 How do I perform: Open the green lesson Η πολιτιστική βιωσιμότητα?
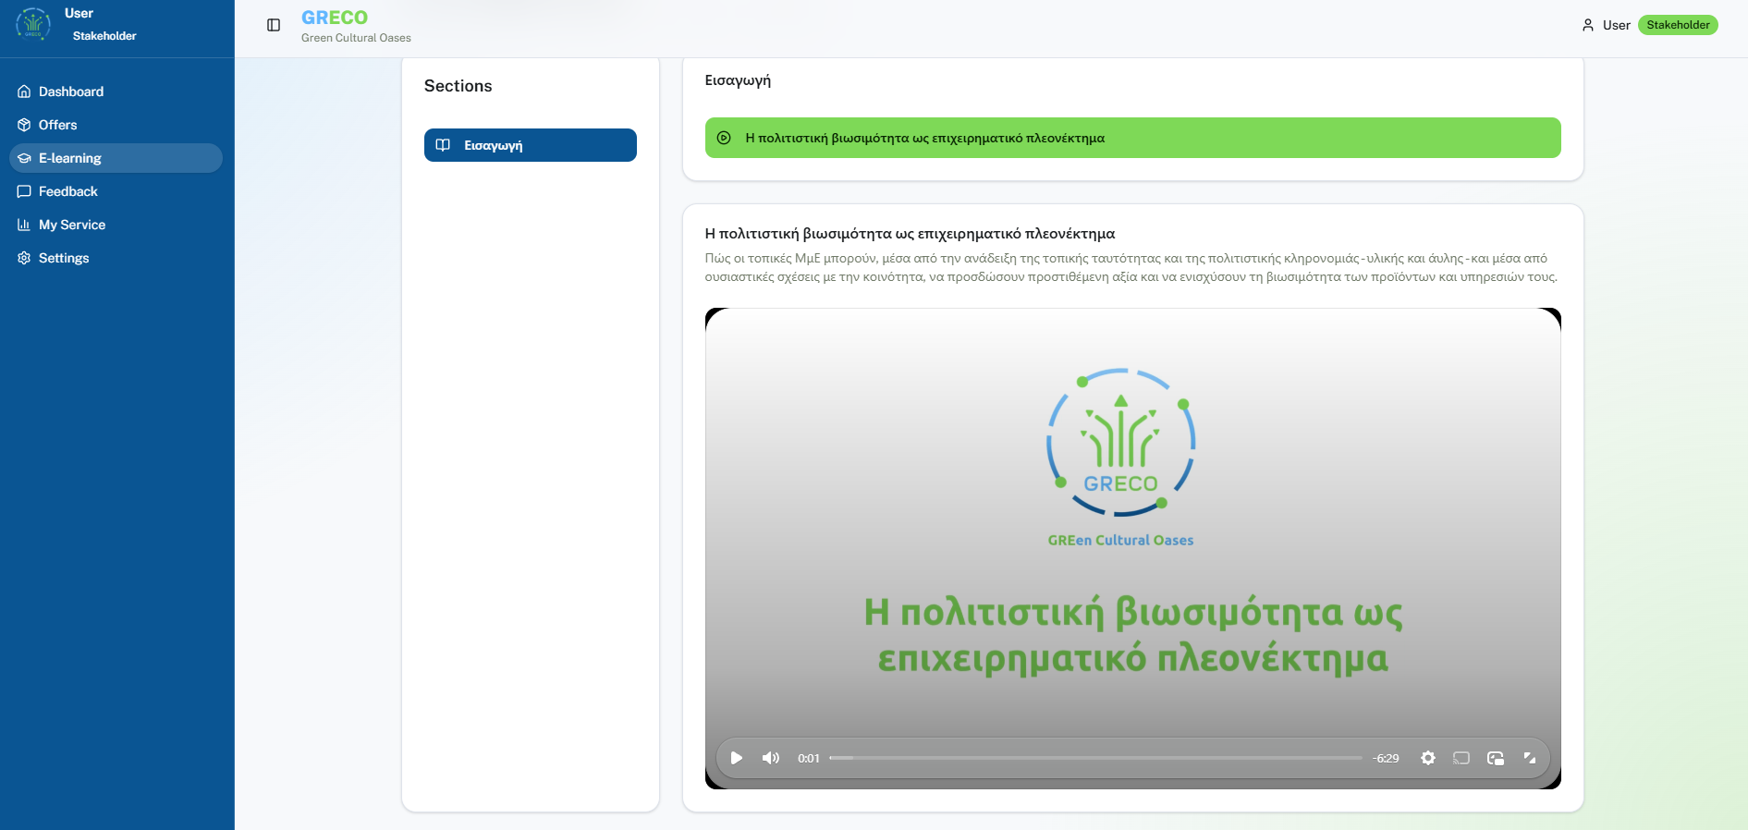pyautogui.click(x=1132, y=138)
